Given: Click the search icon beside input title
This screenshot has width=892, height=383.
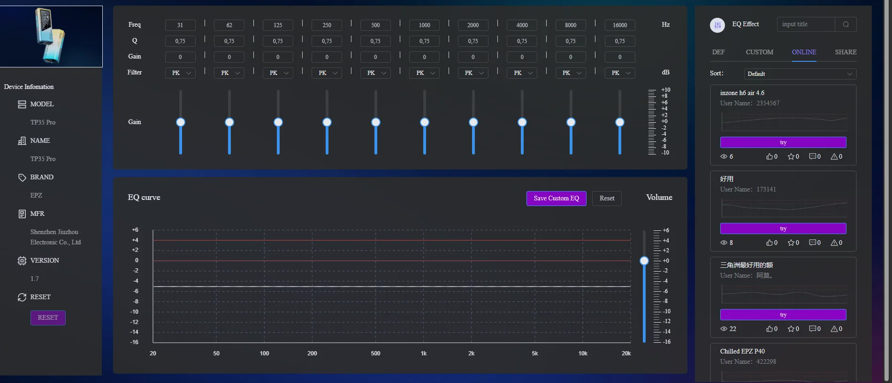Looking at the screenshot, I should click(x=846, y=24).
